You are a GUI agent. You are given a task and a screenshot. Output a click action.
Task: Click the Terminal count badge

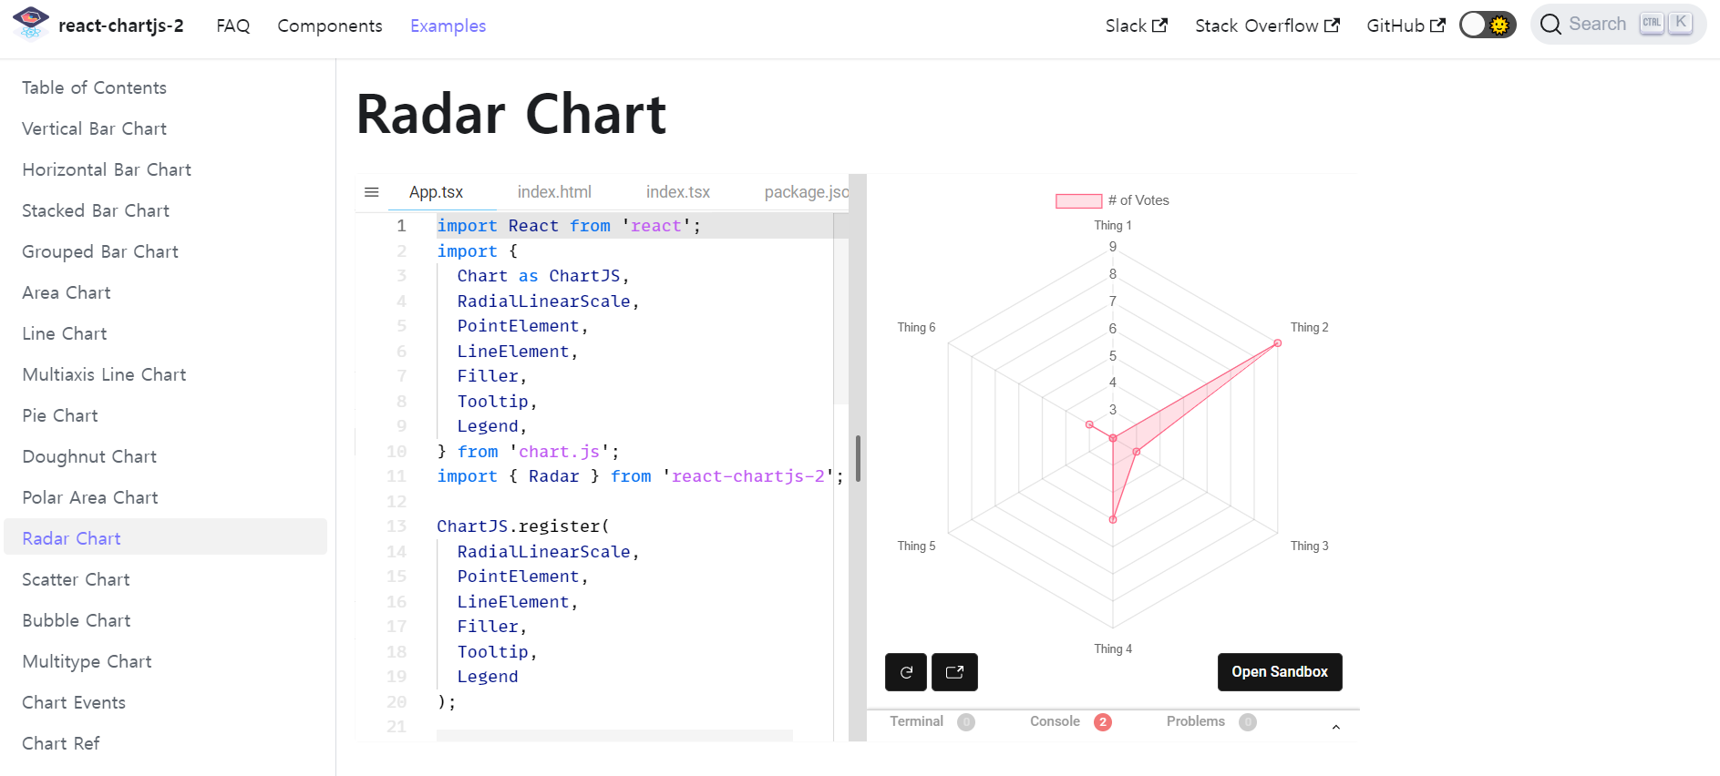[x=966, y=722]
